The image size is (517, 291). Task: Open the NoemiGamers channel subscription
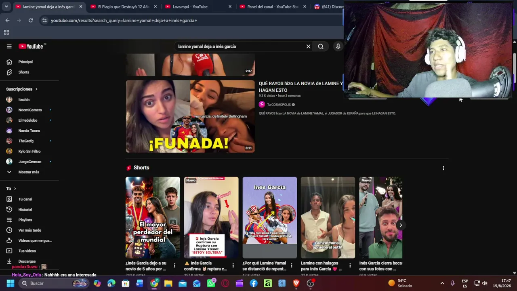29,110
